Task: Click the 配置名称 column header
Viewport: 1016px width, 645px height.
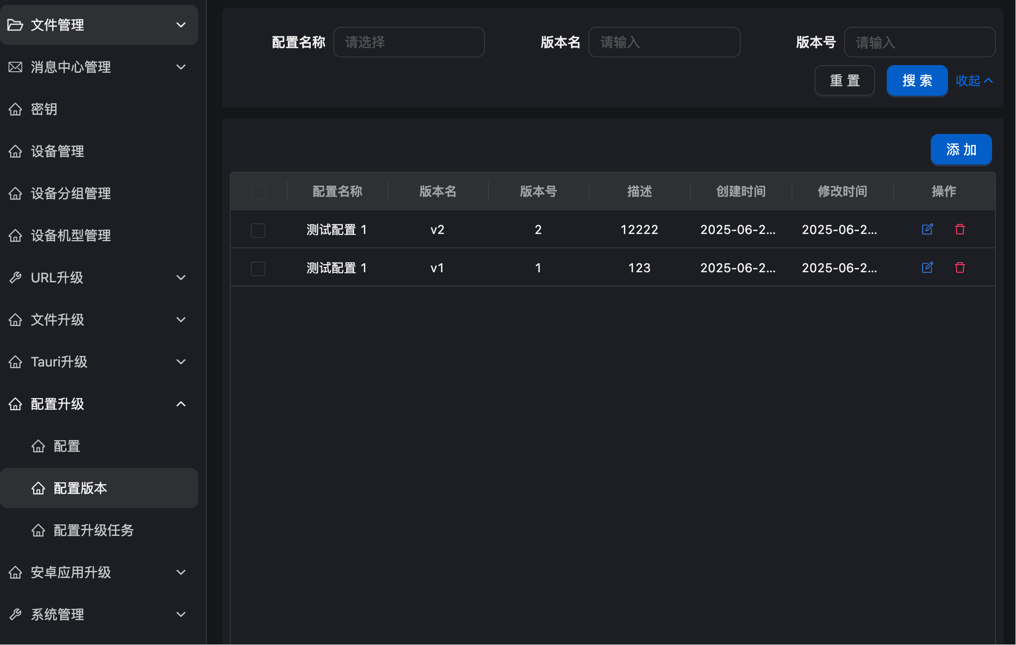Action: click(x=337, y=191)
